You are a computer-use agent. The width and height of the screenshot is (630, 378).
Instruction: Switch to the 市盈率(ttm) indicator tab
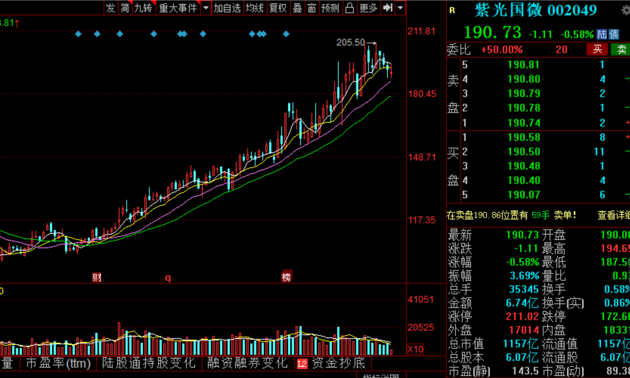(58, 363)
